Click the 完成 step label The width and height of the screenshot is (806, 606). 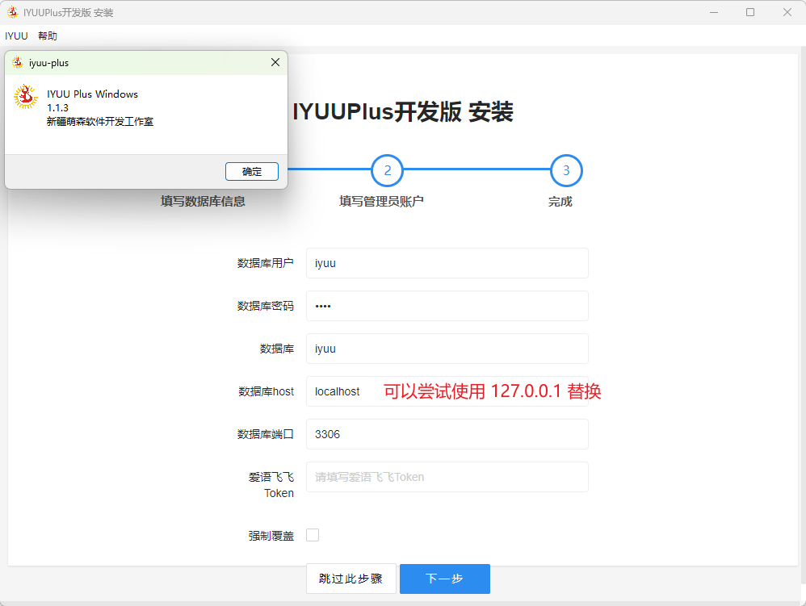560,201
